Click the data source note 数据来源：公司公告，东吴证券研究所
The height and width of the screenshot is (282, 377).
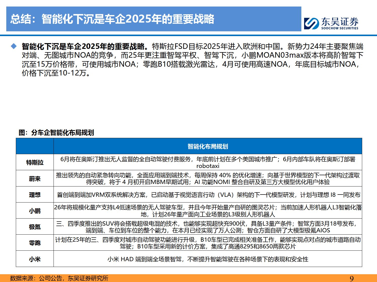pyautogui.click(x=59, y=278)
